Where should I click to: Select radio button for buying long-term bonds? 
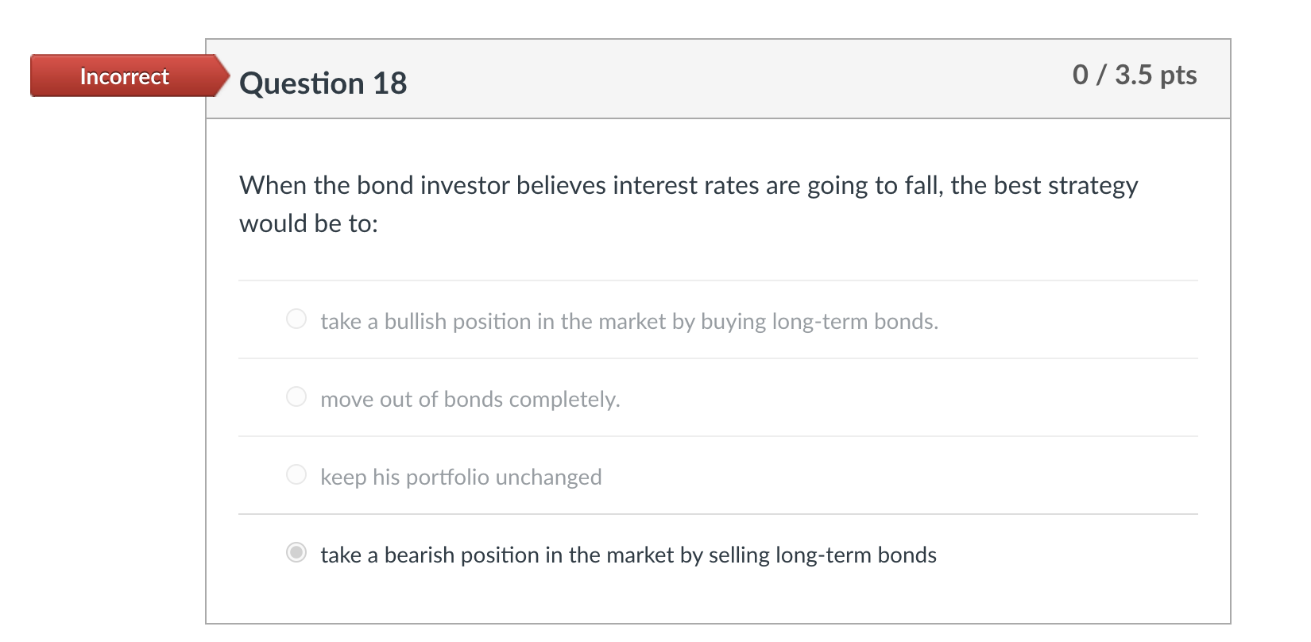[296, 319]
